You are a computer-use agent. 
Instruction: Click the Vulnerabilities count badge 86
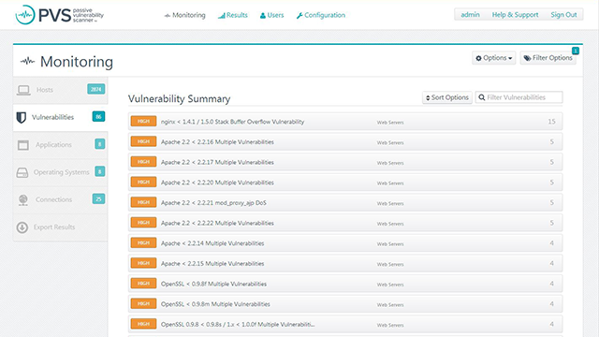pos(98,116)
